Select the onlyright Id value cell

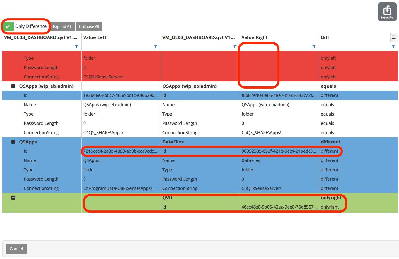[279, 207]
